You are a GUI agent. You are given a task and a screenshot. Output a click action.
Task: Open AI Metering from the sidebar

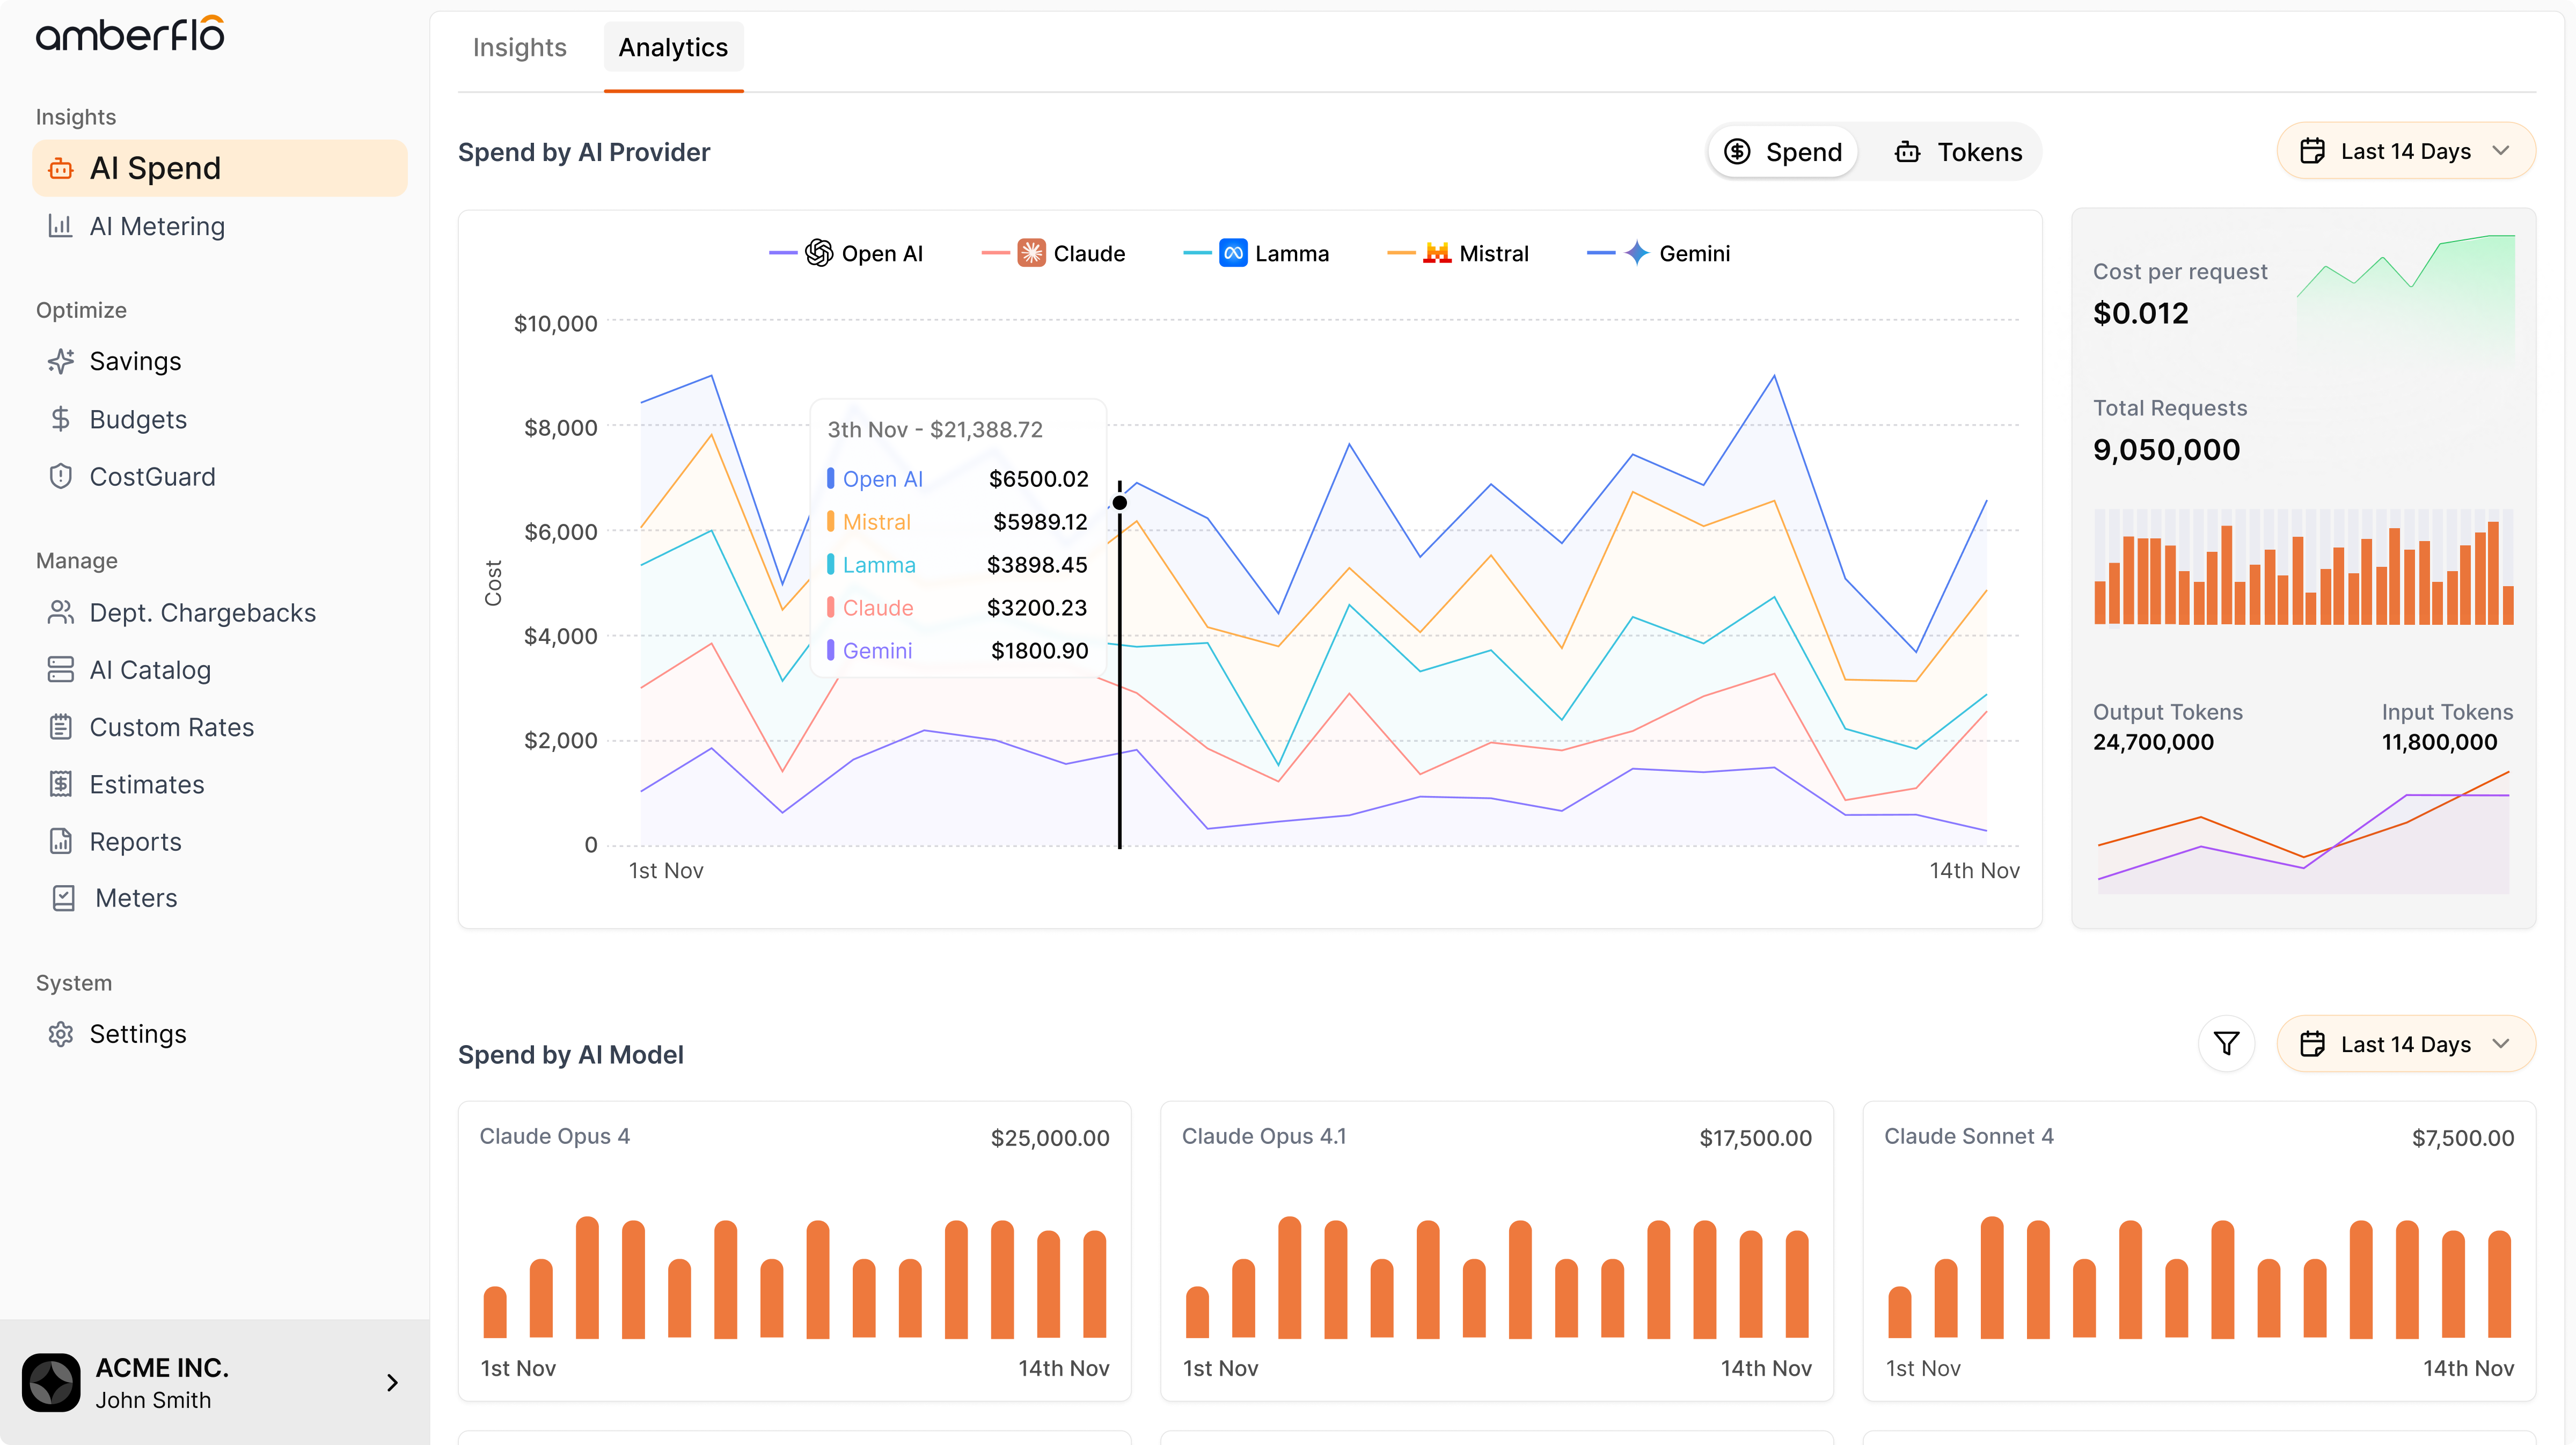coord(157,226)
